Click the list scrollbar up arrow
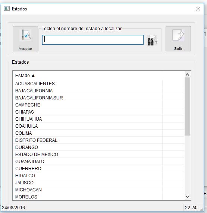This screenshot has height=213, width=207. [187, 74]
